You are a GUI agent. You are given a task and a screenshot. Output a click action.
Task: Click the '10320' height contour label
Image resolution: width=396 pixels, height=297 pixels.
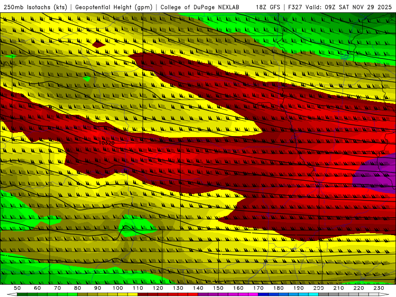[x=106, y=143]
